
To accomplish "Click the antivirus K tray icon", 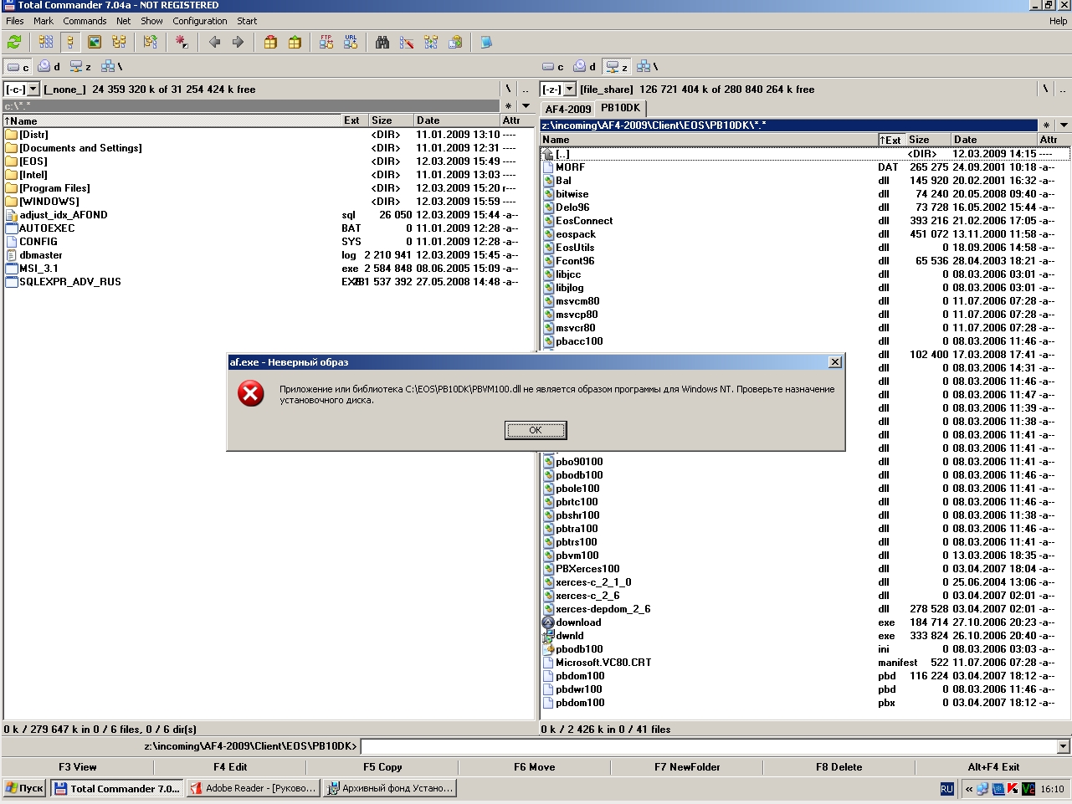I will (x=1012, y=788).
